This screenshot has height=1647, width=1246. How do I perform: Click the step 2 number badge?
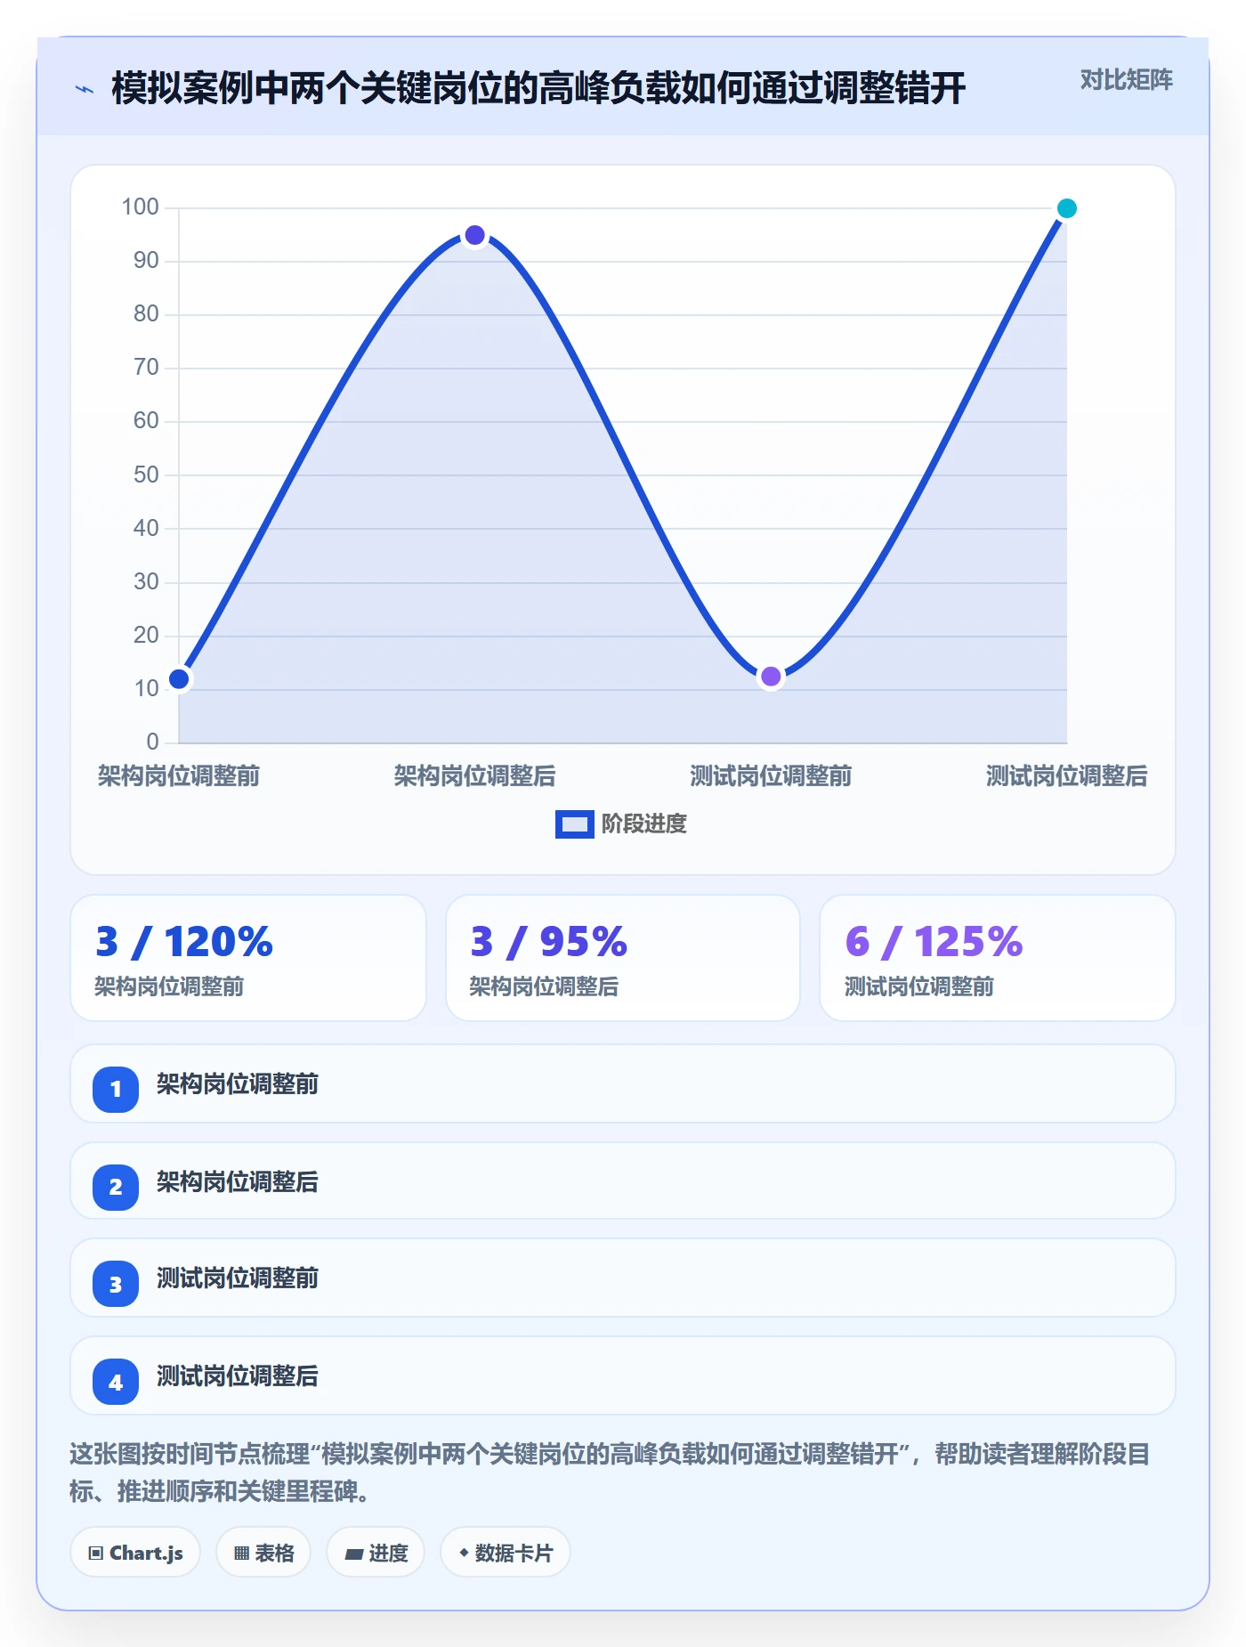pos(116,1187)
